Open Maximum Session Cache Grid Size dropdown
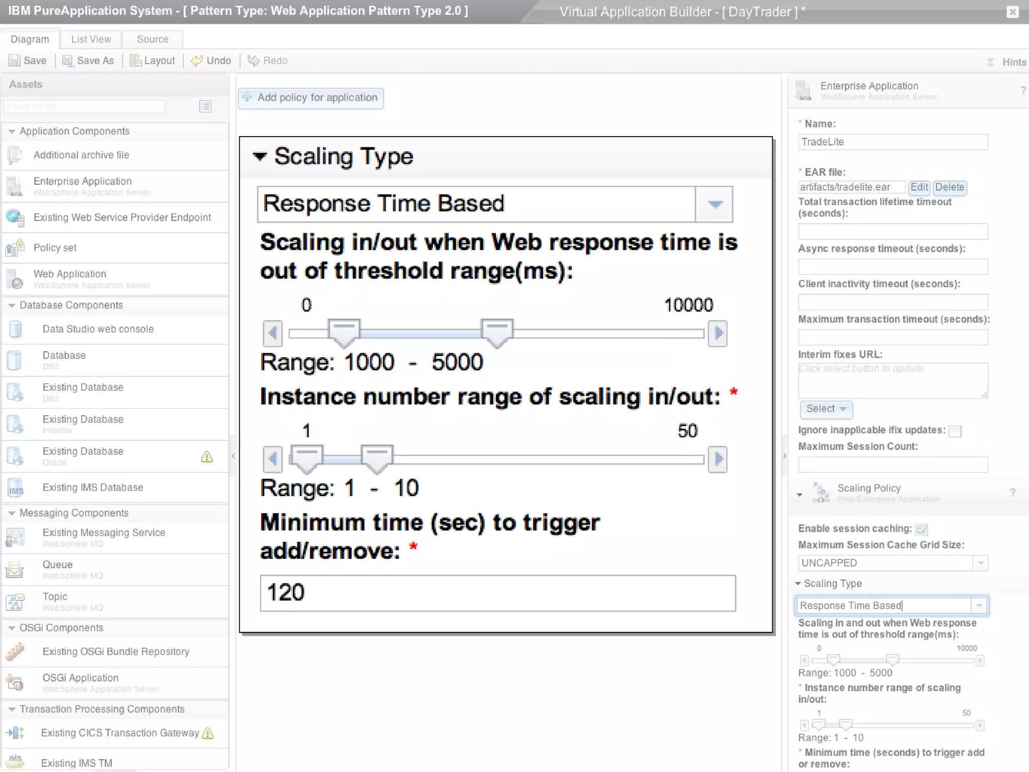 point(980,563)
